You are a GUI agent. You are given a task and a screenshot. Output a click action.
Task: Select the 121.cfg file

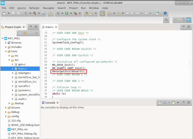tap(16, 121)
